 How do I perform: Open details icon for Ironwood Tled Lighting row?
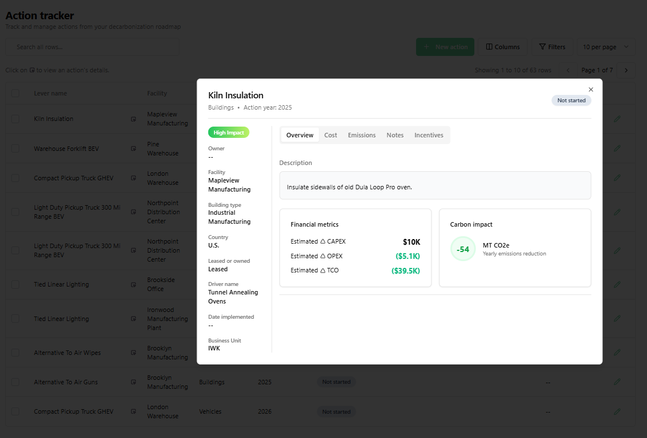133,319
